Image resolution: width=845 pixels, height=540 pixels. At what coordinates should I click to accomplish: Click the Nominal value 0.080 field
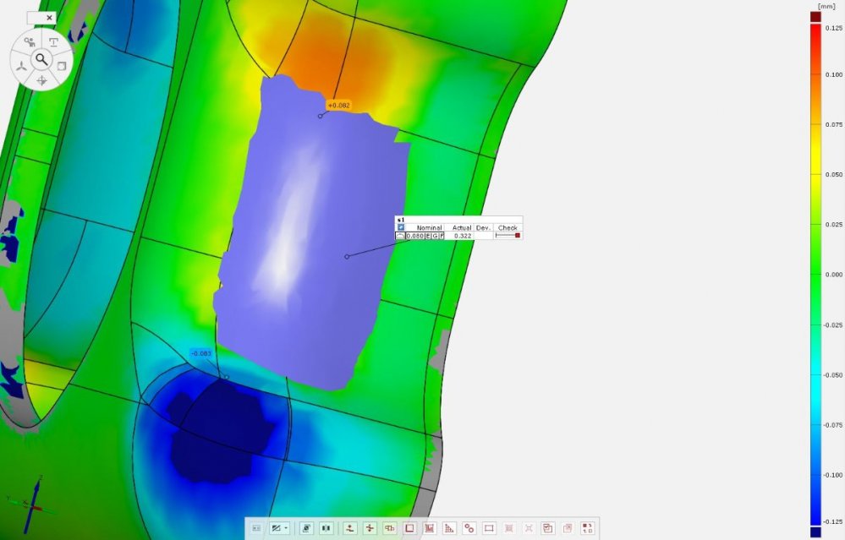[414, 236]
